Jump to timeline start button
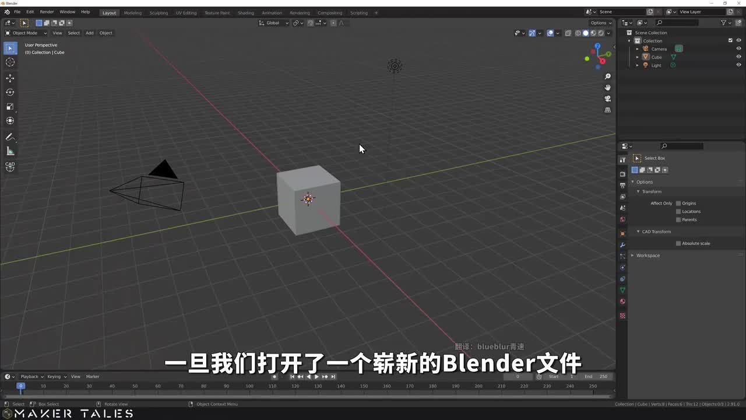746x420 pixels. (293, 376)
